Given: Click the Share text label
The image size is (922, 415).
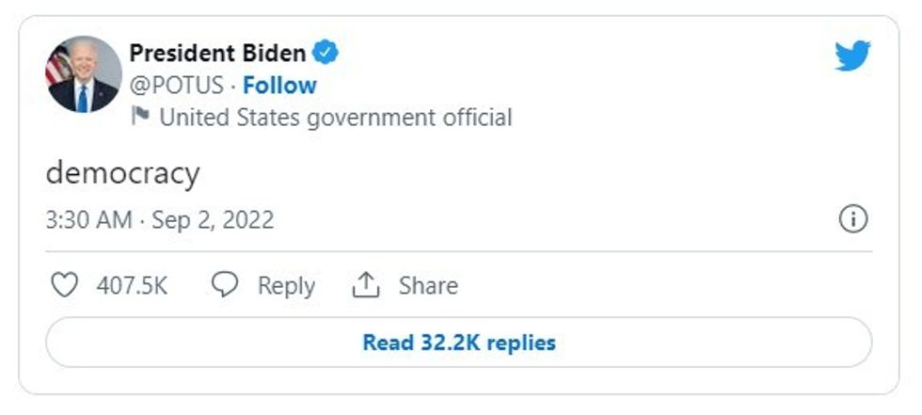Looking at the screenshot, I should (428, 286).
